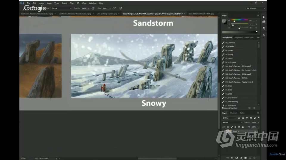Switch to the Properties tab
Image resolution: width=286 pixels, height=160 pixels.
pyautogui.click(x=239, y=38)
